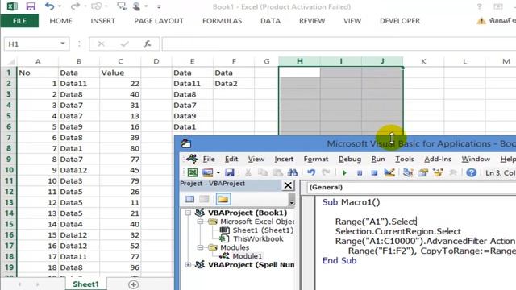
Task: Switch to the VIEW ribbon tab
Action: (352, 21)
